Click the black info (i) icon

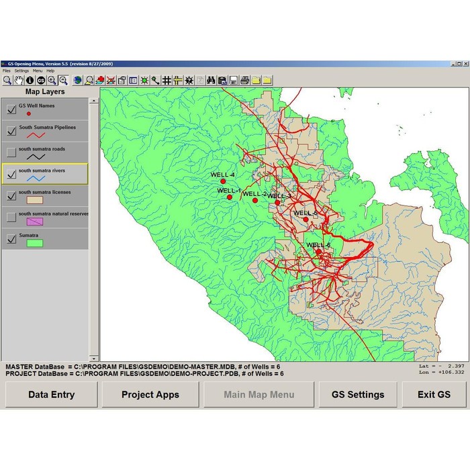pos(29,81)
